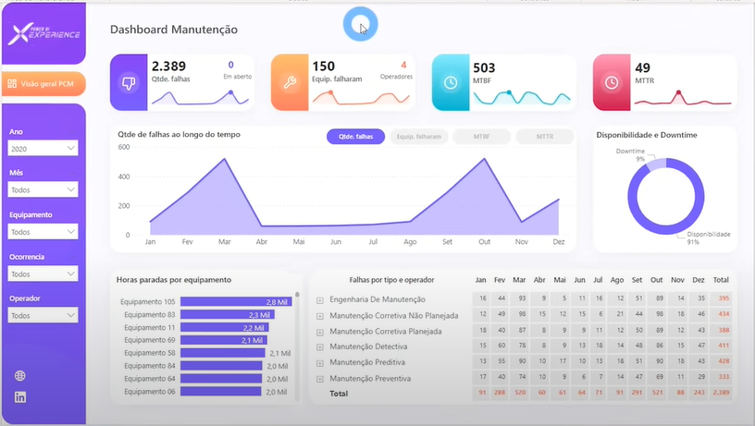
Task: Click the blue clock MTBF icon
Action: pyautogui.click(x=450, y=82)
